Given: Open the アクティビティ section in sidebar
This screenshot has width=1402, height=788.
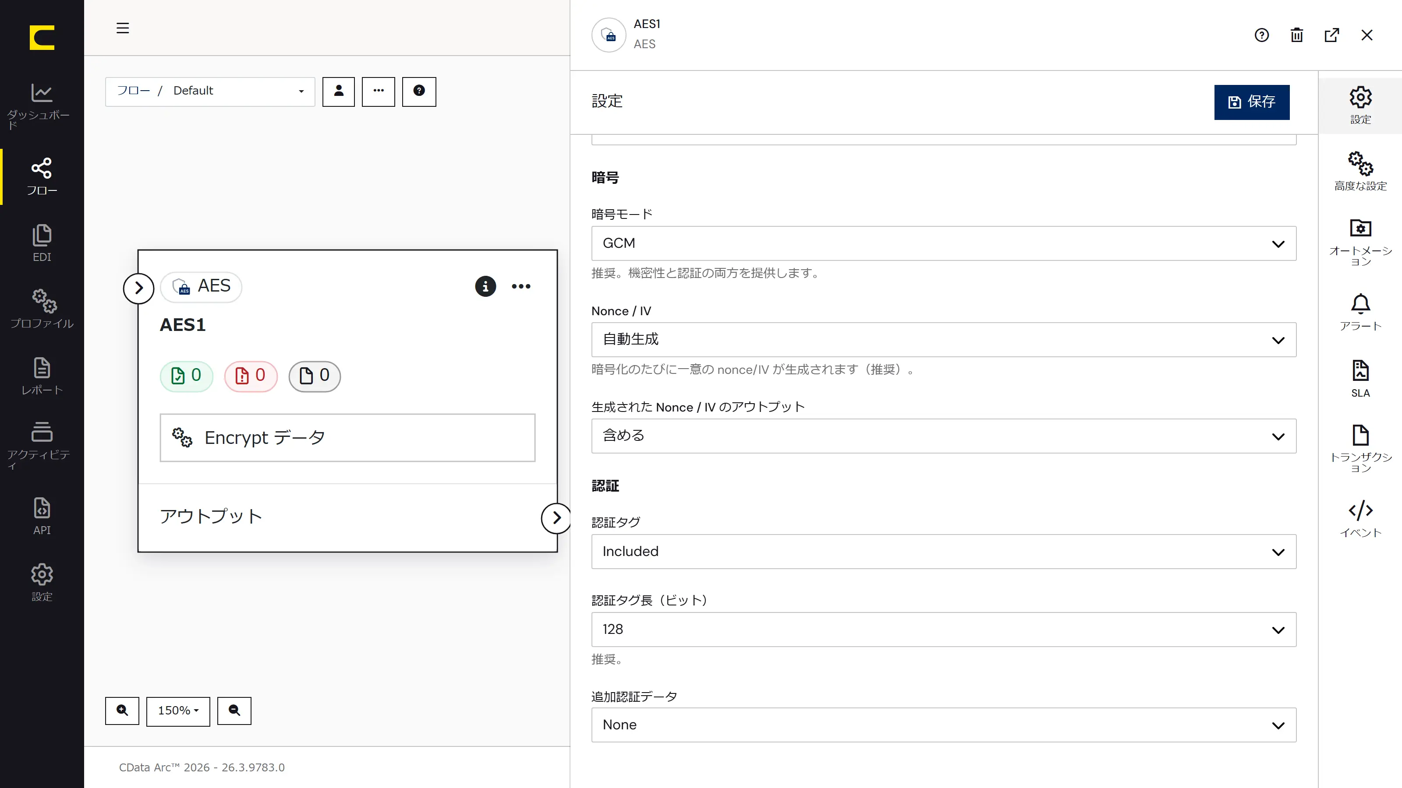Looking at the screenshot, I should coord(42,446).
